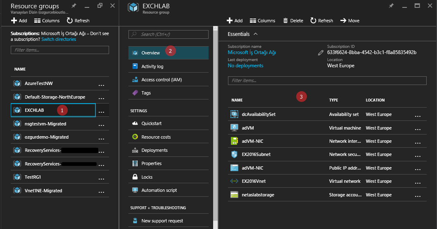This screenshot has height=229, width=437.
Task: Open Quickstart under Settings
Action: click(x=169, y=123)
